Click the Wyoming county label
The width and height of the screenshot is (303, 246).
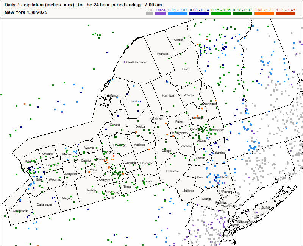point(55,179)
